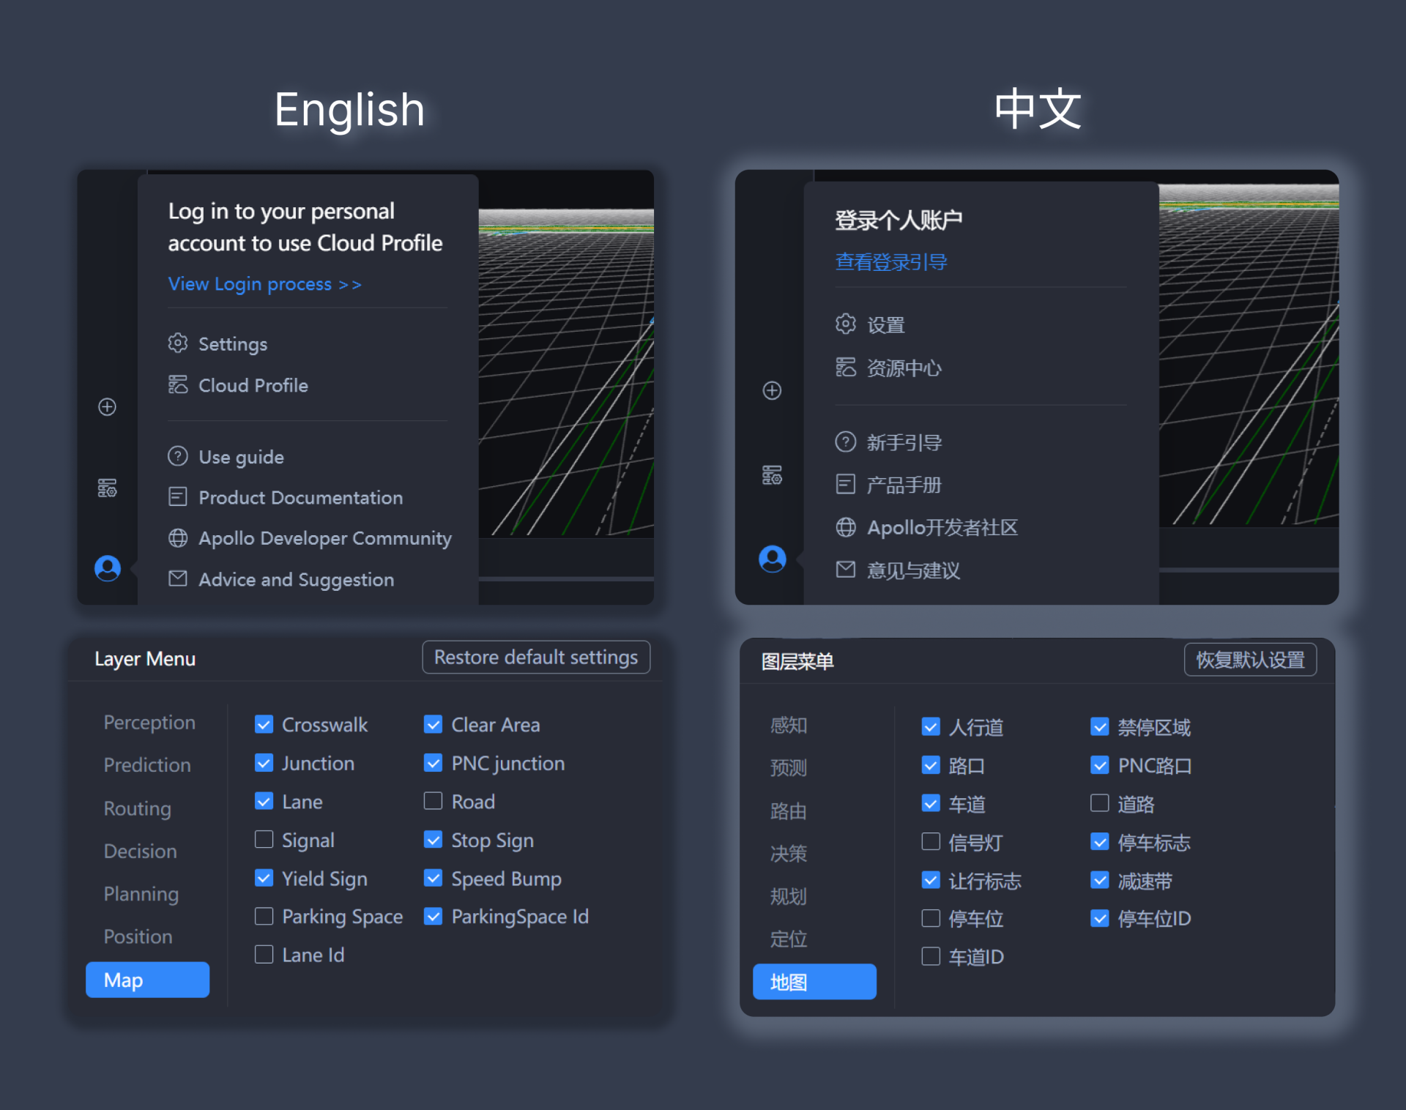Viewport: 1406px width, 1110px height.
Task: Click the resource settings icon in the English sidebar
Action: tap(108, 488)
